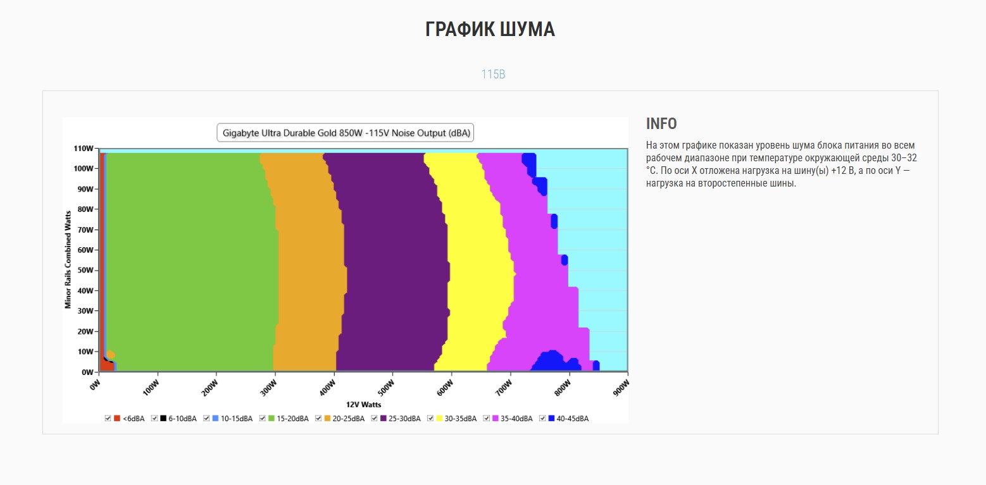Toggle the 25-30dBA series checkbox
Viewport: 986px width, 485px height.
(x=375, y=419)
